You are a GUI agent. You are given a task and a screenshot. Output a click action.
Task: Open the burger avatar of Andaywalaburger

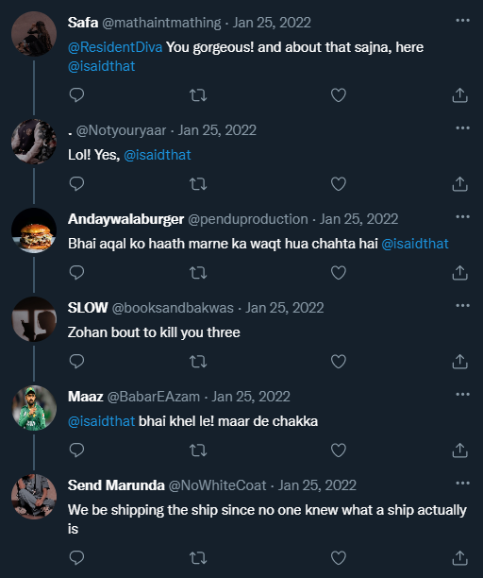click(x=34, y=230)
